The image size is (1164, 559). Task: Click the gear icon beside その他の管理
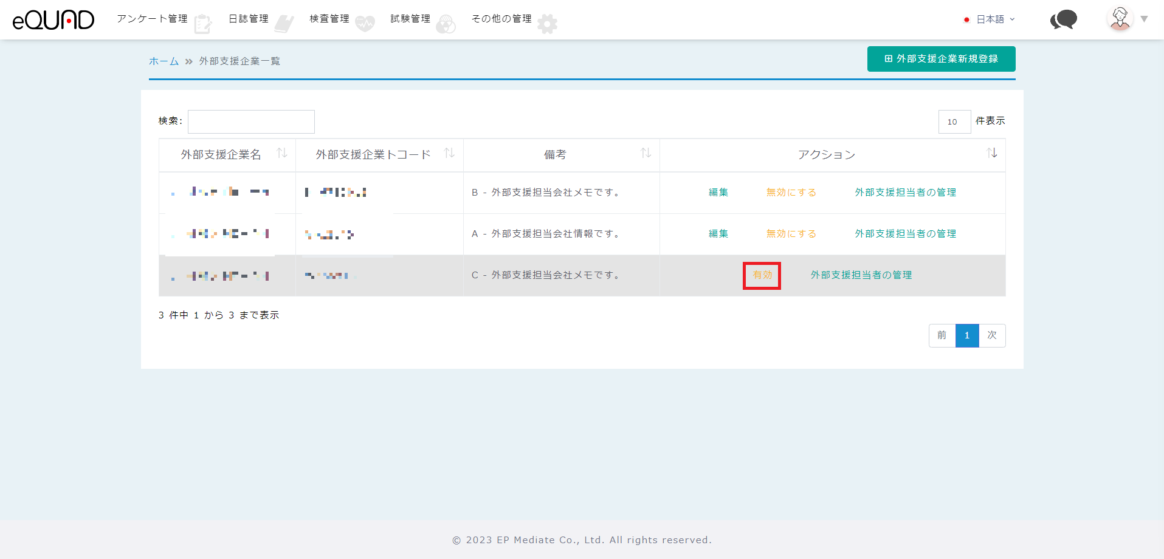(547, 24)
